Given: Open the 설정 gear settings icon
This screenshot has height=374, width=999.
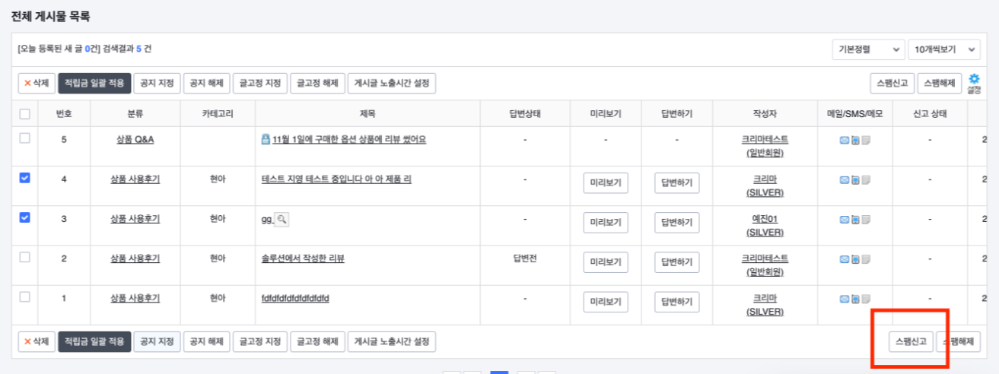Looking at the screenshot, I should coord(974,79).
